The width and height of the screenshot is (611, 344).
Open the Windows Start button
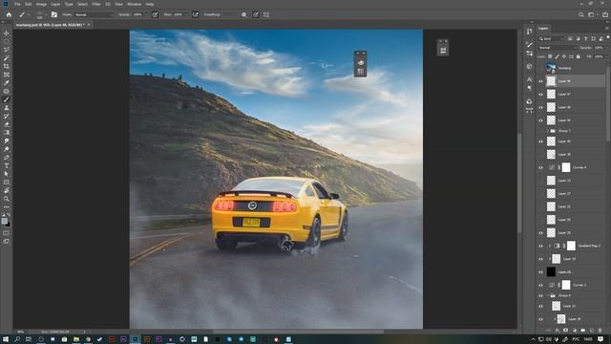6,339
